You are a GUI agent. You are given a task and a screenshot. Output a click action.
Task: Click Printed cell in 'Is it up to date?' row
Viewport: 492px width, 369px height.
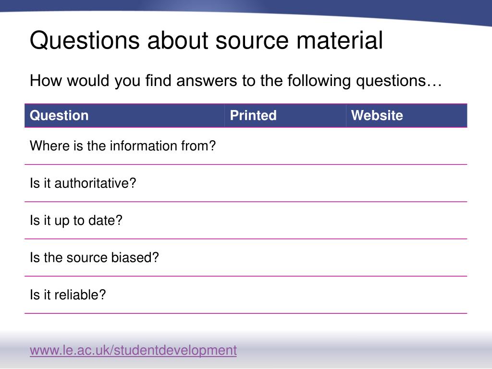pos(285,221)
